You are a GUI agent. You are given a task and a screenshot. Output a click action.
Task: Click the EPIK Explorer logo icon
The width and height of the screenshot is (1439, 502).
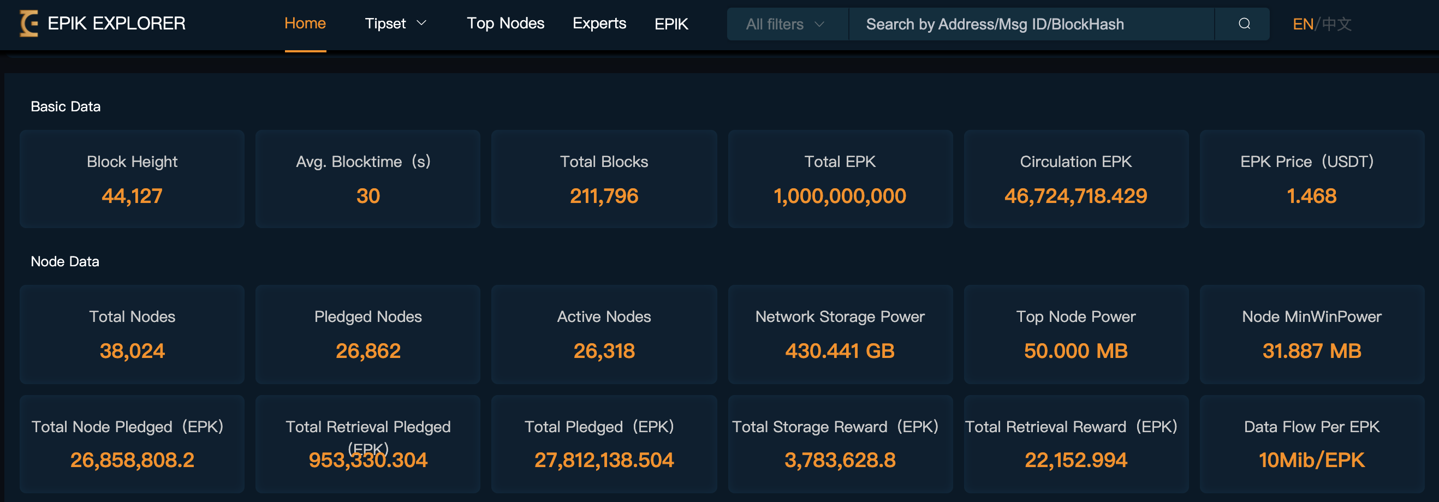point(29,23)
